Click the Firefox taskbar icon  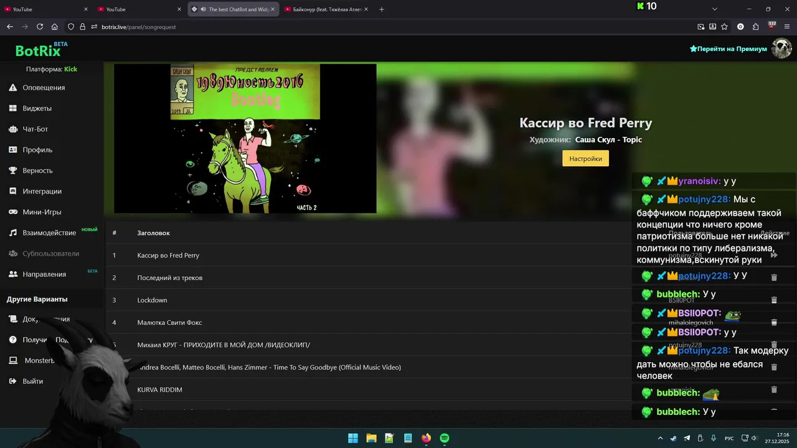[x=426, y=438]
